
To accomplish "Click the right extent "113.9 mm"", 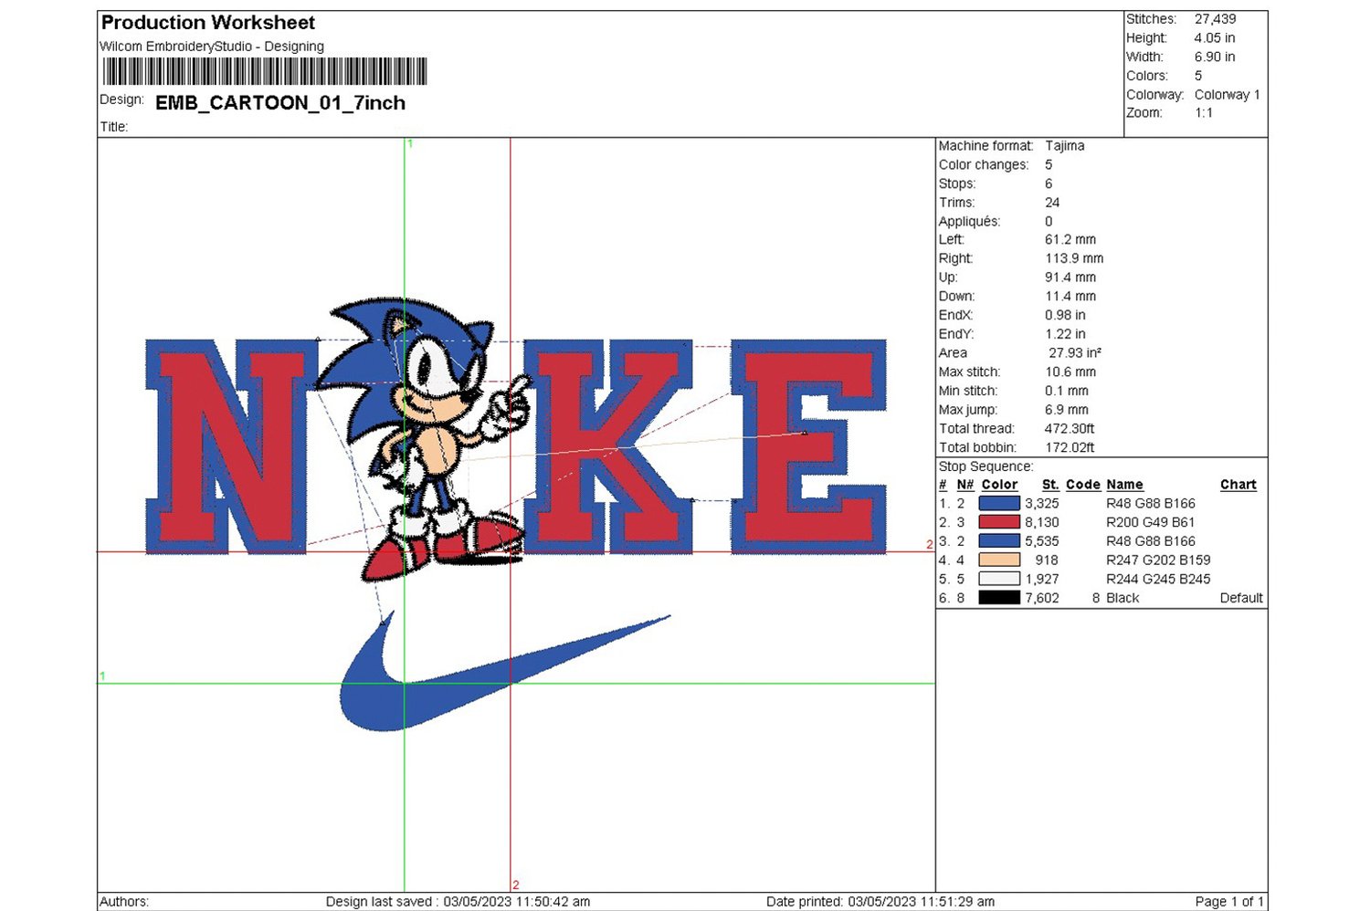I will pos(1074,258).
